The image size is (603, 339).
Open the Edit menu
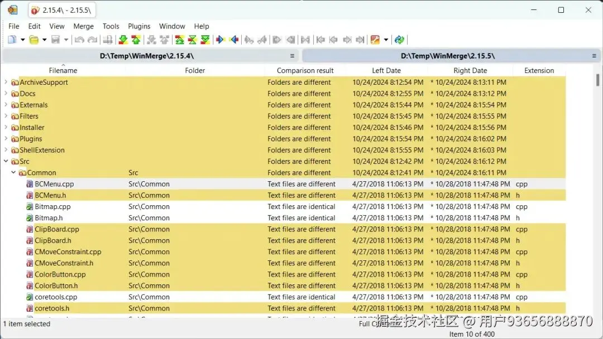point(34,26)
